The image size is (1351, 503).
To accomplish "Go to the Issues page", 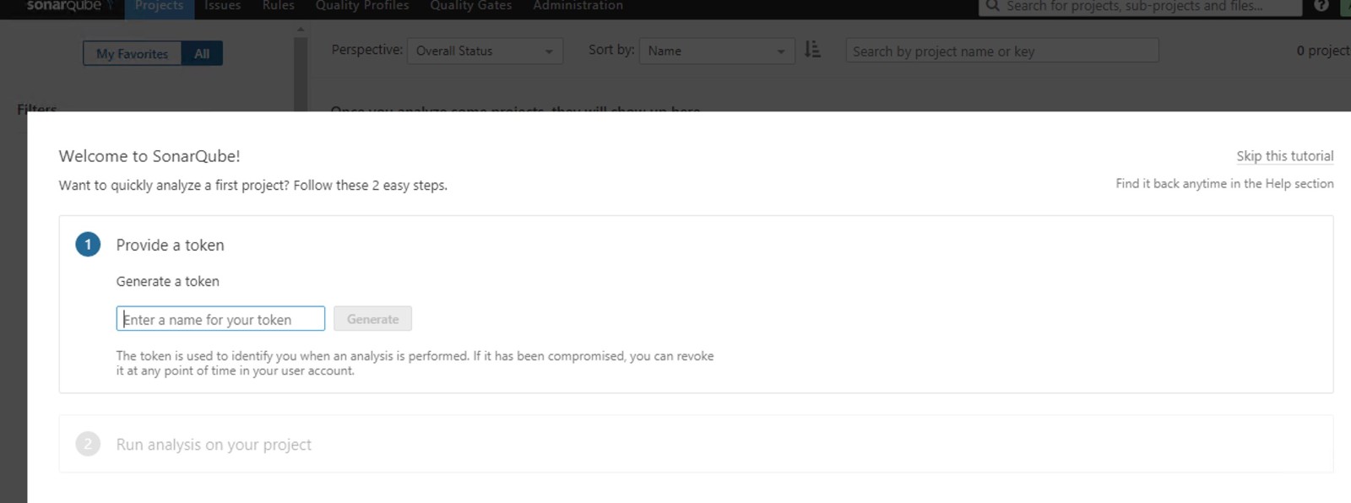I will point(222,6).
